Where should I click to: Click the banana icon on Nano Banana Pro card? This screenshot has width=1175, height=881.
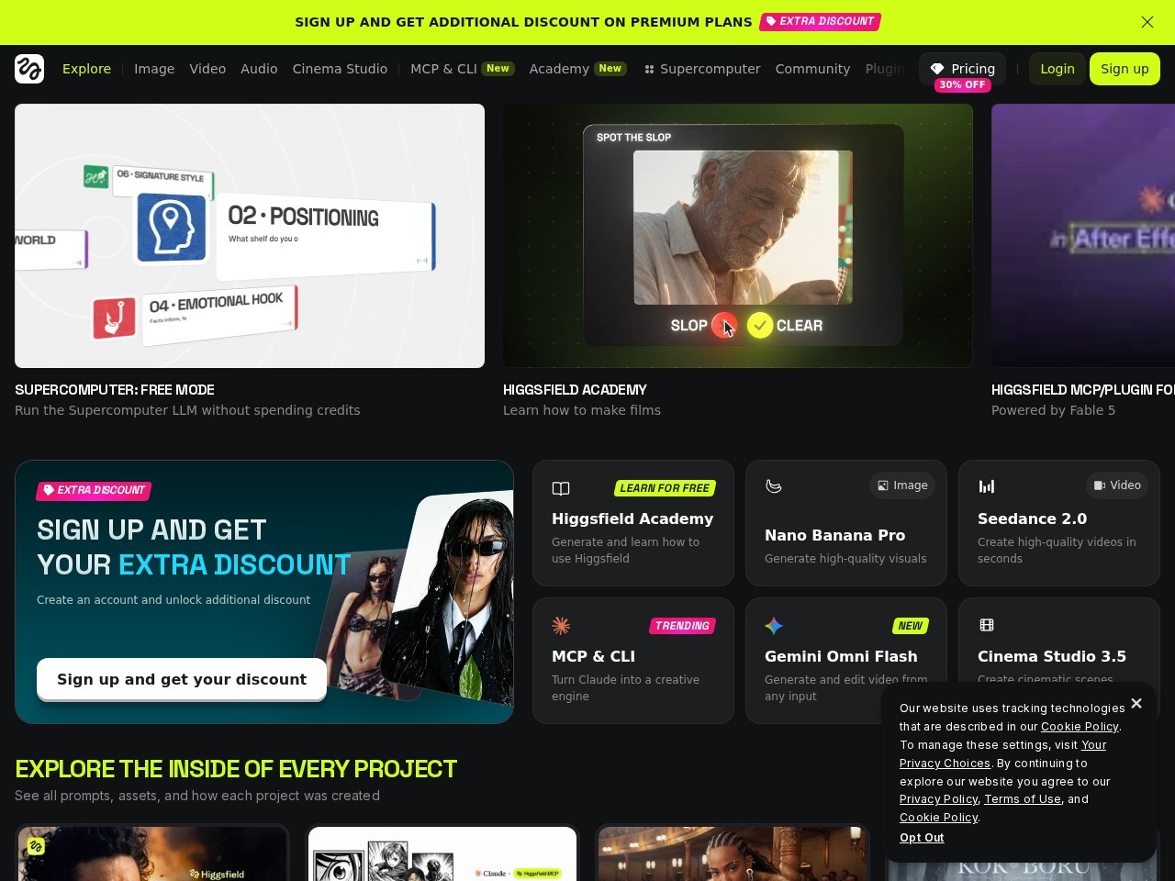tap(774, 486)
